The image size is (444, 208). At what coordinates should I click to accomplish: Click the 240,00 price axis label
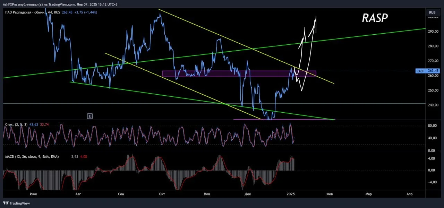coord(433,105)
